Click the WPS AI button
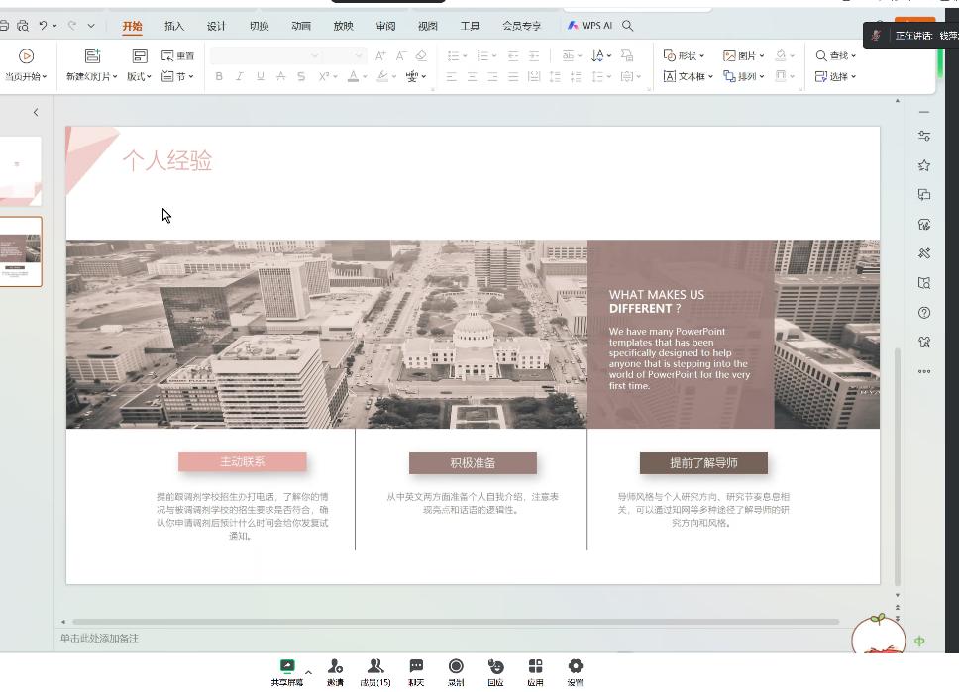The image size is (959, 692). point(590,26)
